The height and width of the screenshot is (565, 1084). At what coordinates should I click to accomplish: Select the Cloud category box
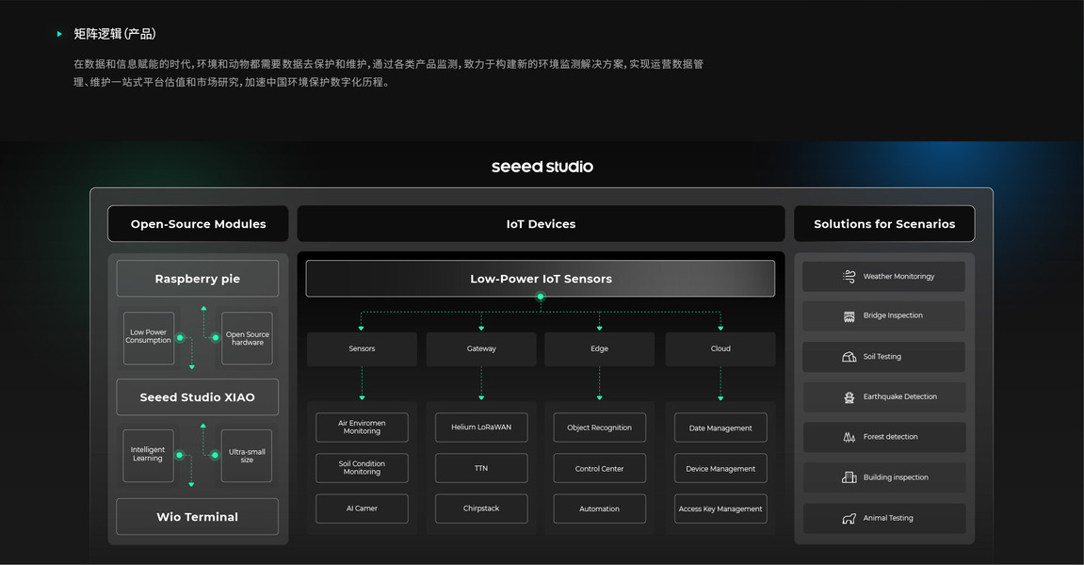(720, 348)
